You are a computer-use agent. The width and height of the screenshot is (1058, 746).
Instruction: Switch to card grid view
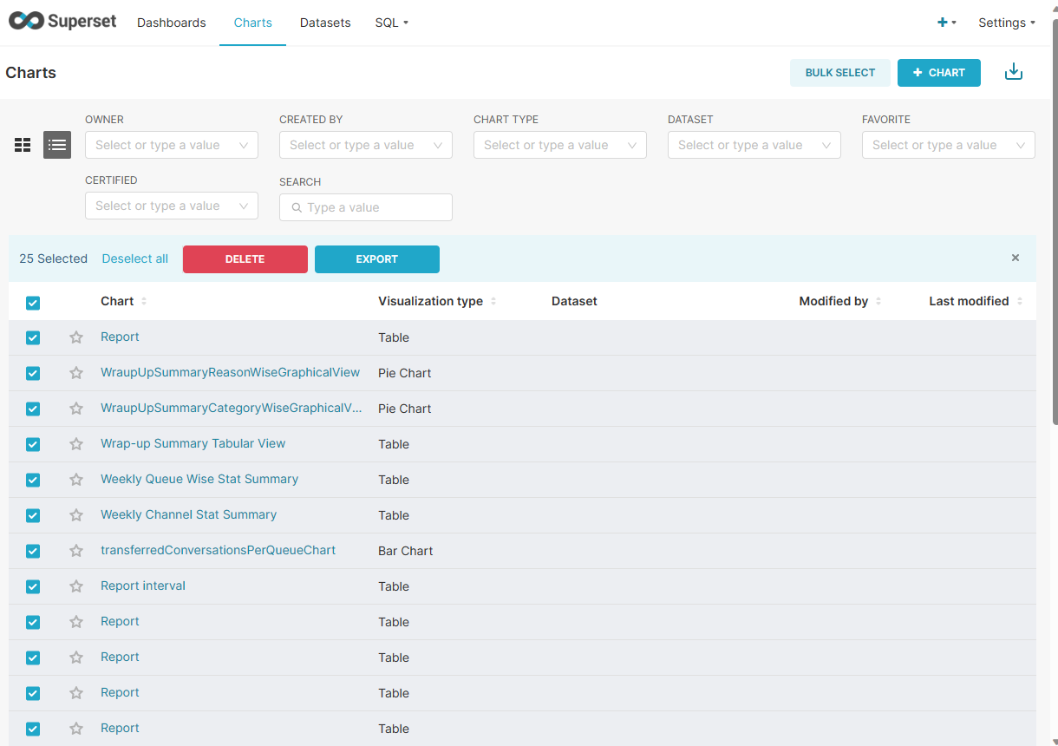pos(23,145)
